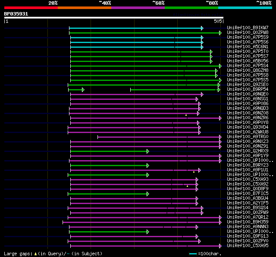Select the UniRef100_Q0ZPV0 label
The image size is (276, 257).
pos(248,241)
